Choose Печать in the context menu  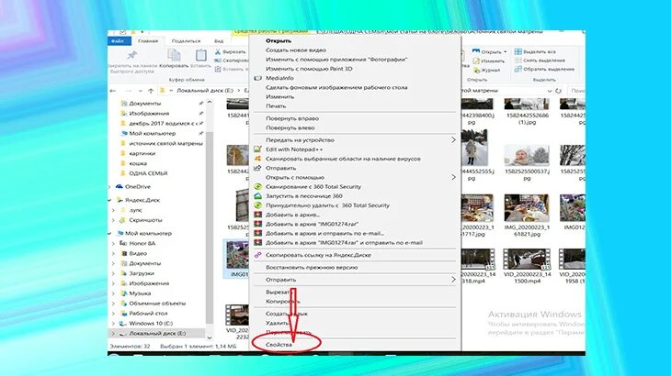pos(276,105)
